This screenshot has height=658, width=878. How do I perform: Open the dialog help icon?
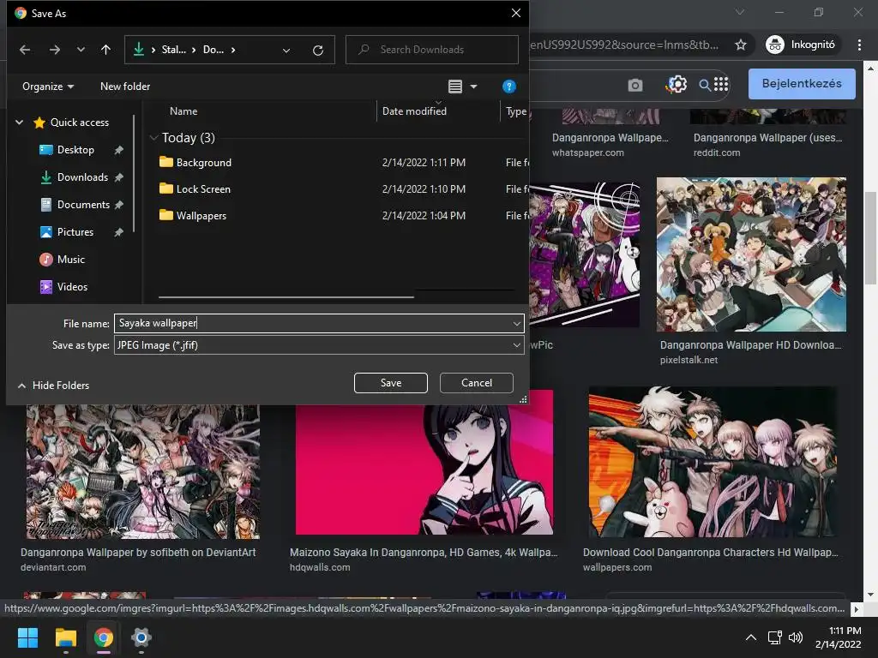coord(509,87)
